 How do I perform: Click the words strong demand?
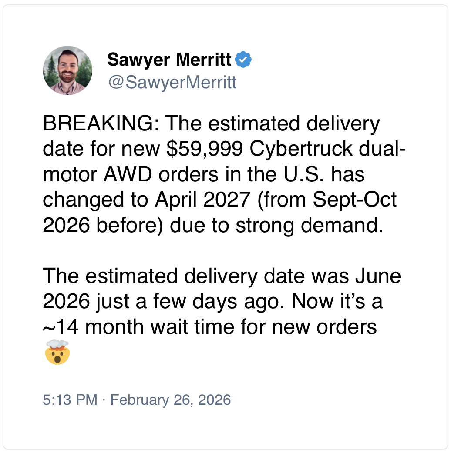[320, 226]
